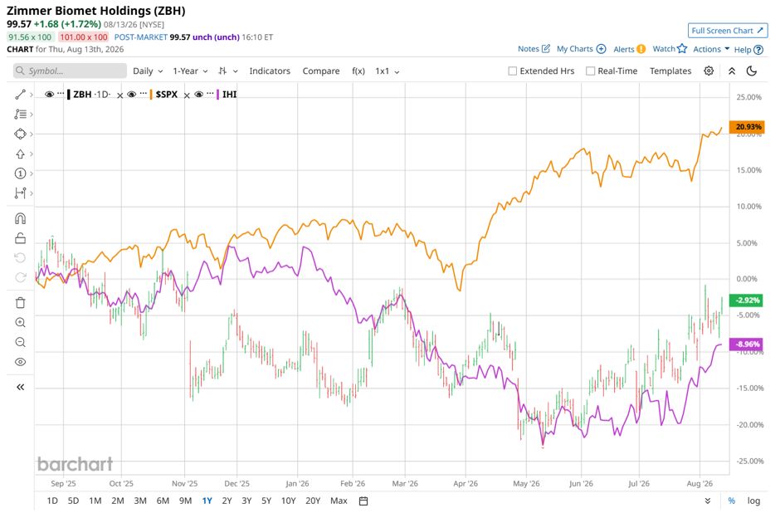Switch to dark mode moon icon

(x=752, y=71)
